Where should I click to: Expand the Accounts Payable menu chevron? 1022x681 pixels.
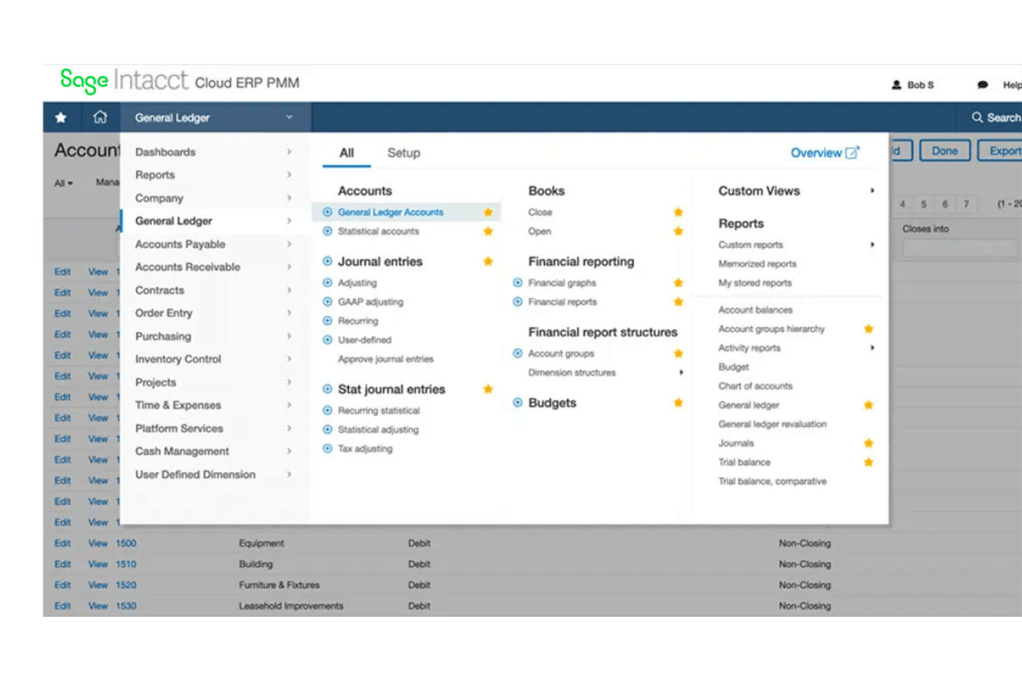click(289, 244)
